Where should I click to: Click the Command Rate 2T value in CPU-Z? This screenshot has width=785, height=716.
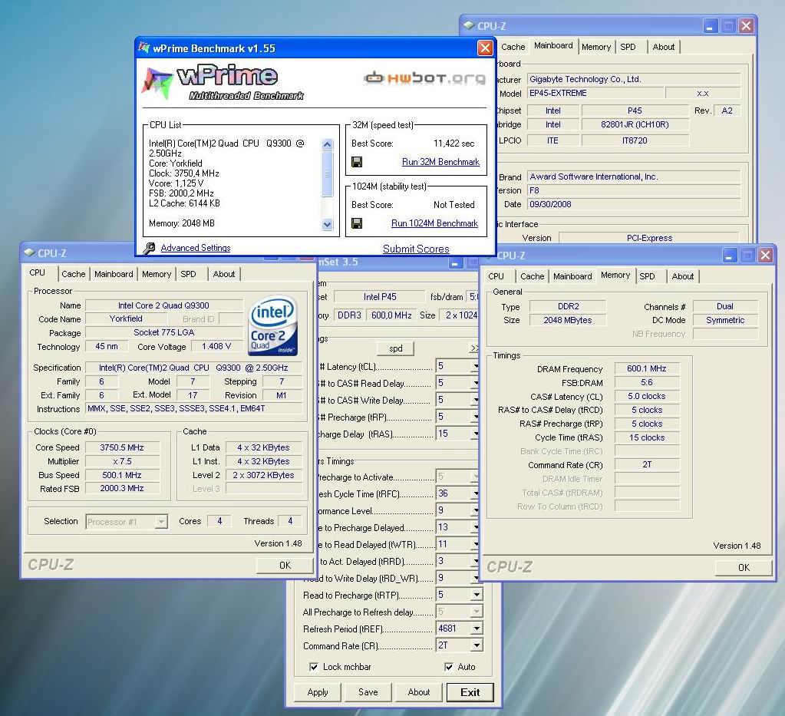tap(646, 464)
